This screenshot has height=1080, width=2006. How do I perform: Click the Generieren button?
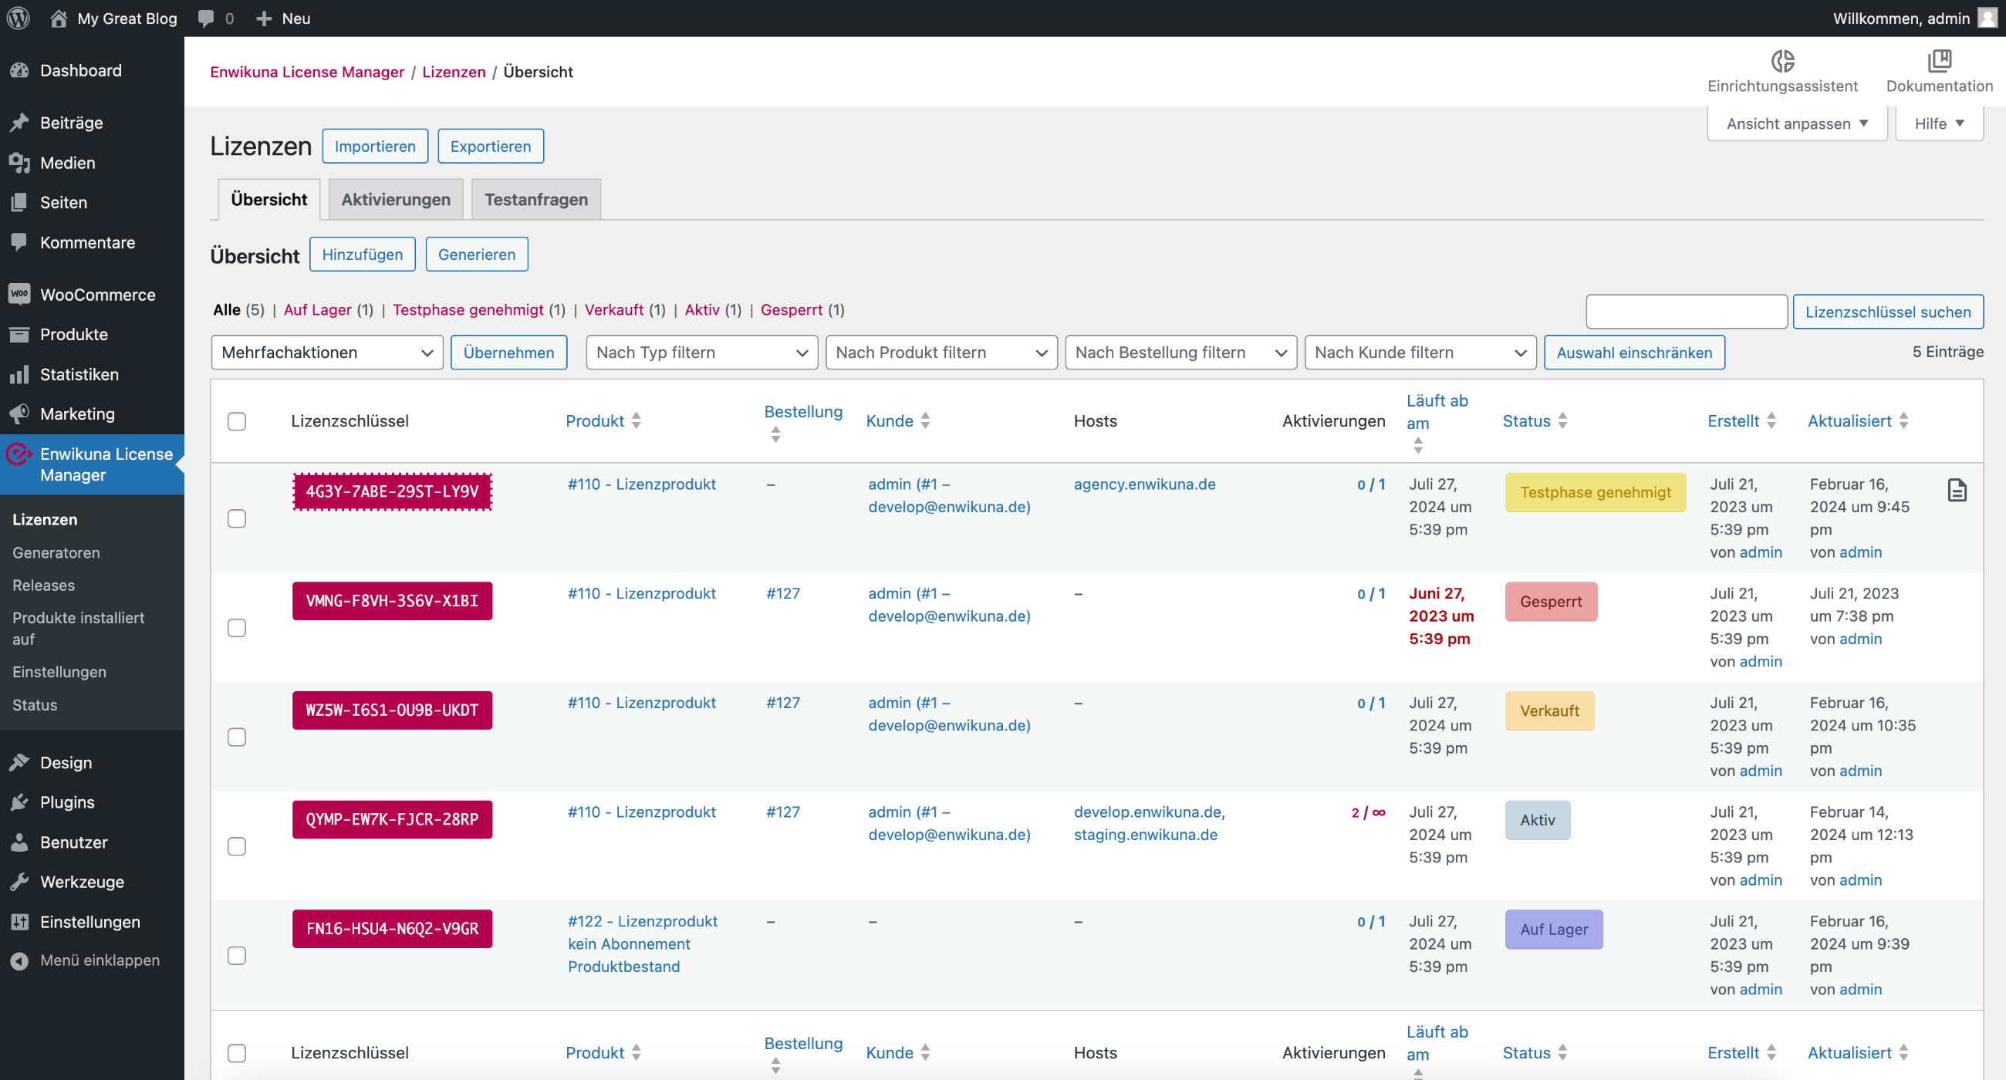coord(477,255)
